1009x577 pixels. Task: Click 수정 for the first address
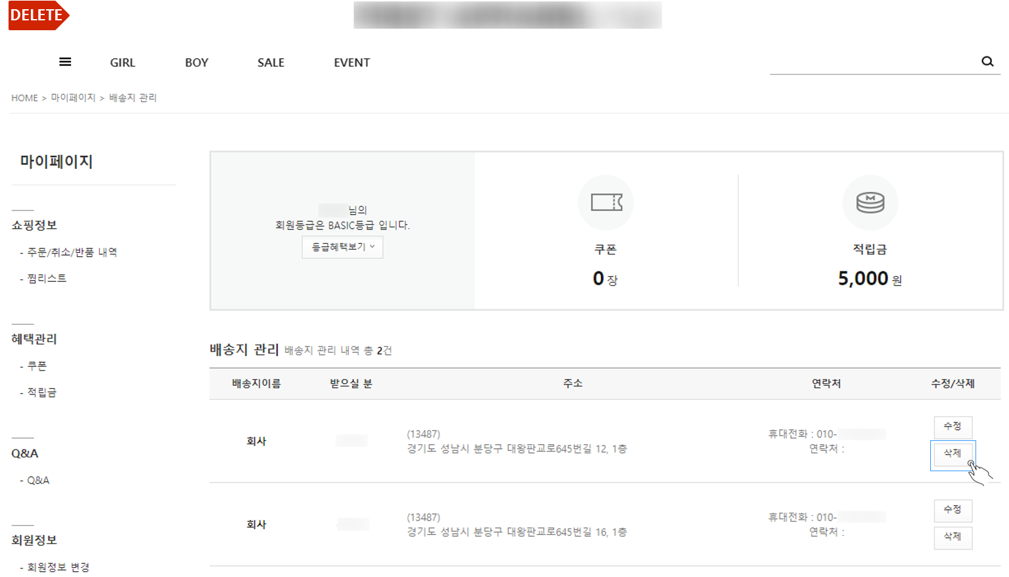coord(953,427)
